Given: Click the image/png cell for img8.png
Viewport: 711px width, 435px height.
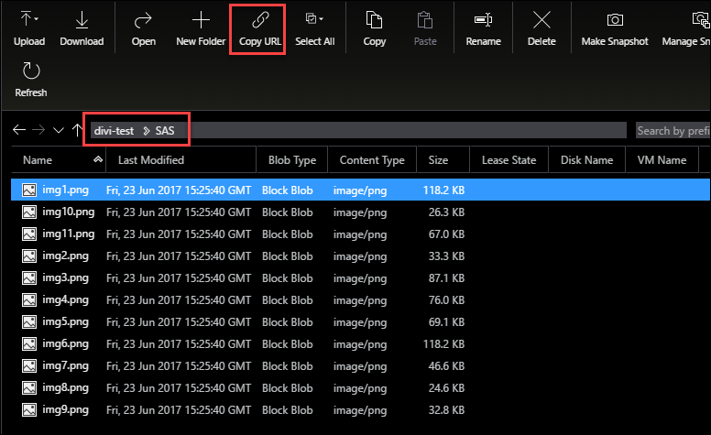Looking at the screenshot, I should pyautogui.click(x=360, y=388).
